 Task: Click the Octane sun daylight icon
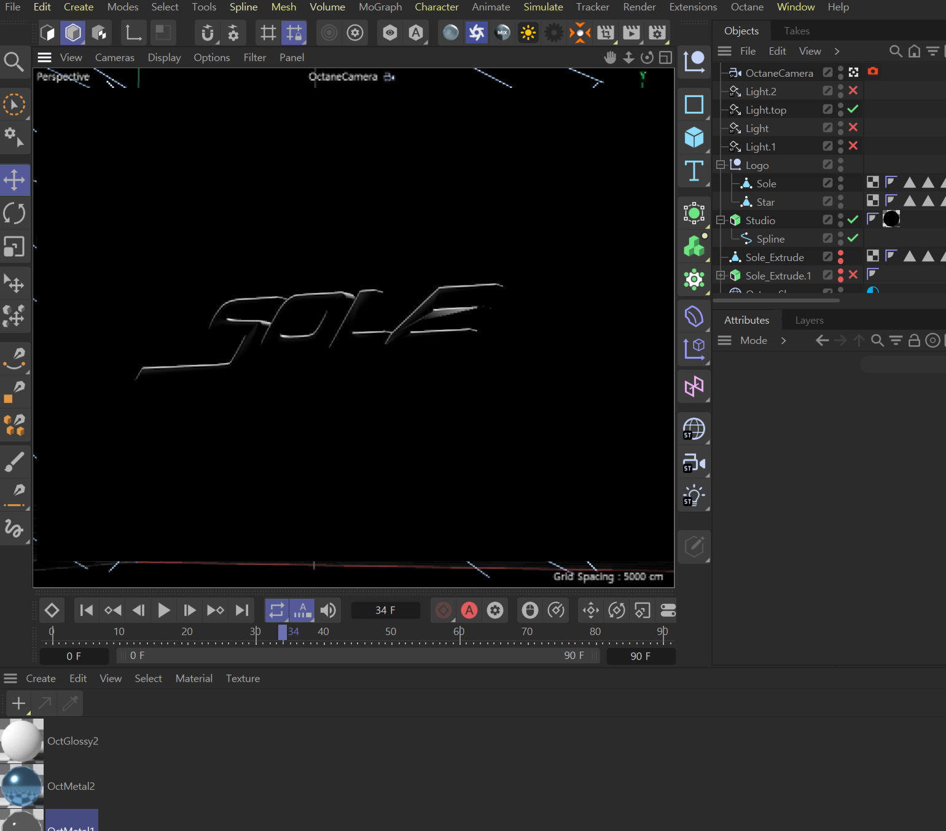tap(528, 33)
